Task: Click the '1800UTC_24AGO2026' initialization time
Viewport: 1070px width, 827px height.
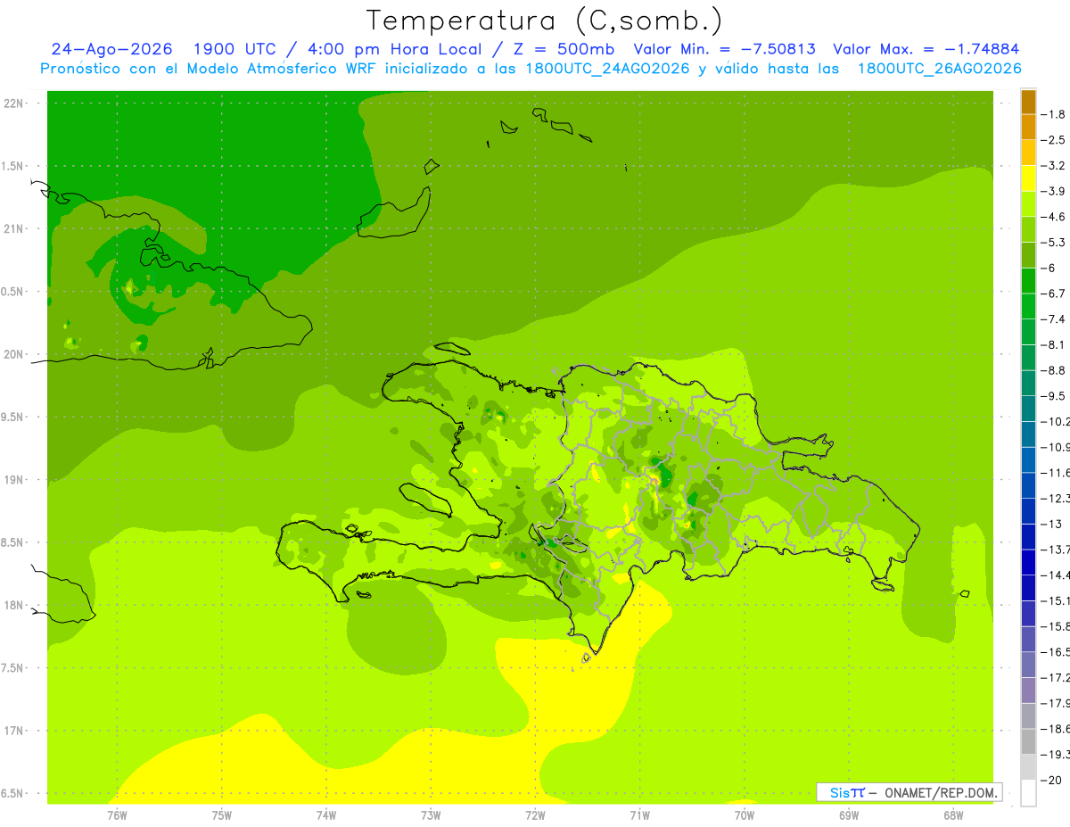Action: tap(605, 69)
